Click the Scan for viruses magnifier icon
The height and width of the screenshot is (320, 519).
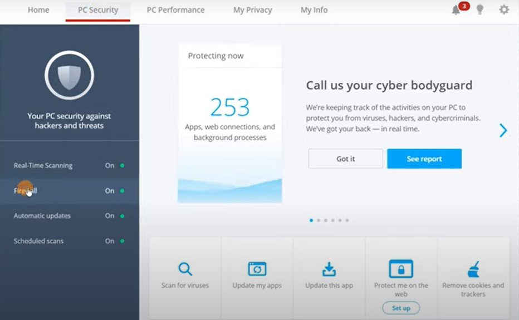click(x=185, y=269)
